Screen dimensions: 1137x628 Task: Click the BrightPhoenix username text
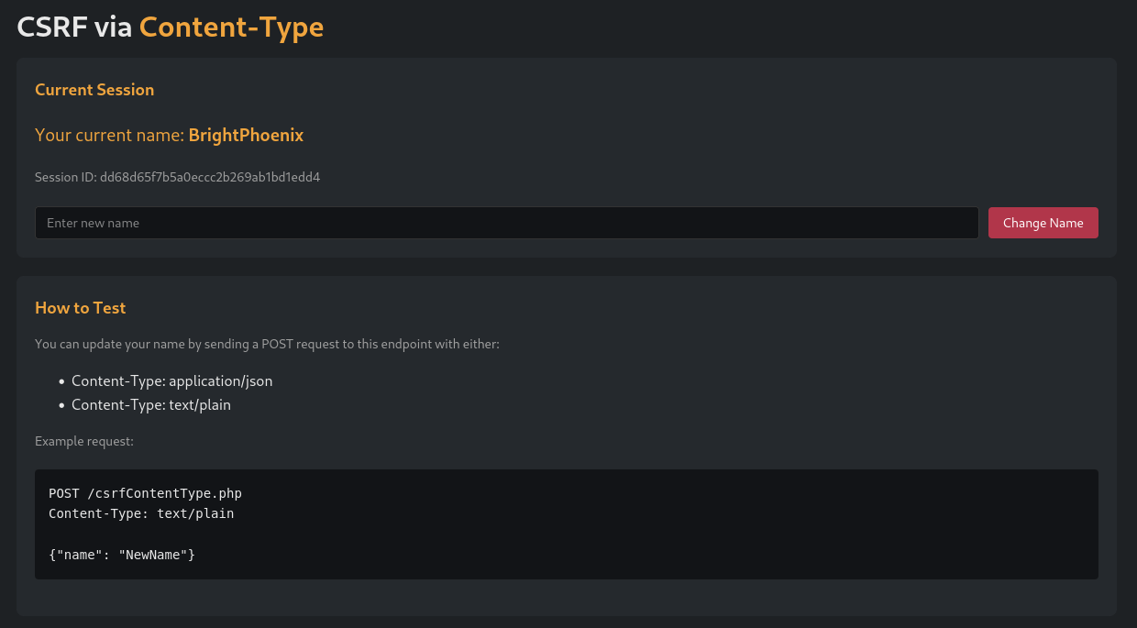pos(246,136)
